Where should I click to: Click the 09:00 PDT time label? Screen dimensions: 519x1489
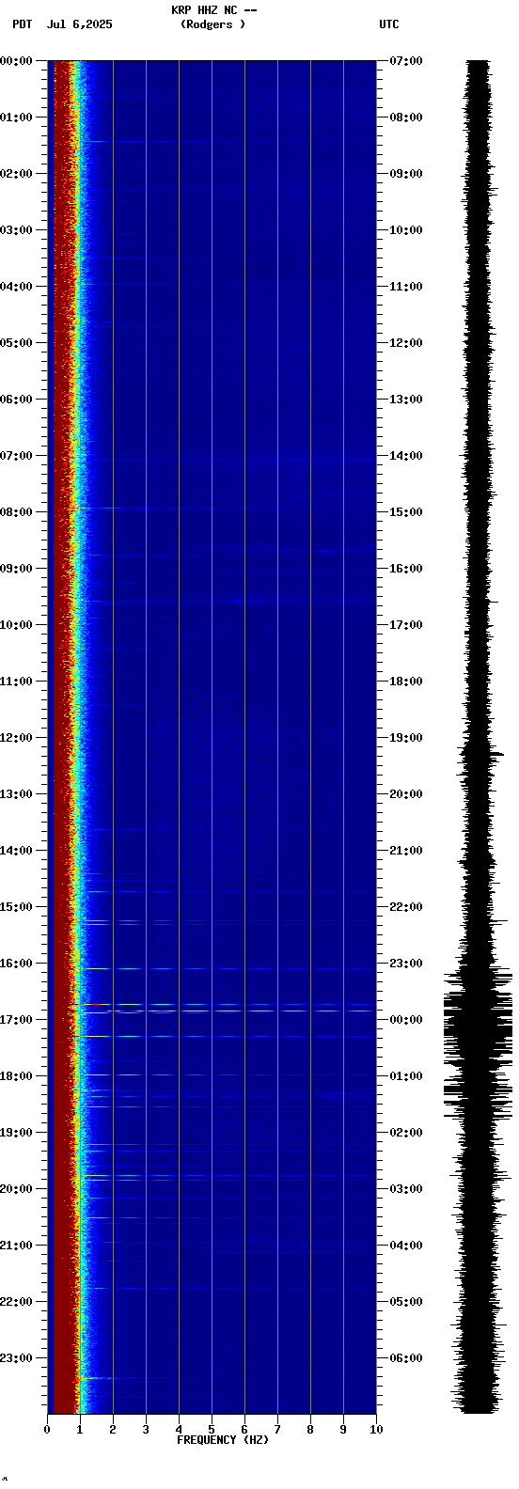pyautogui.click(x=16, y=569)
